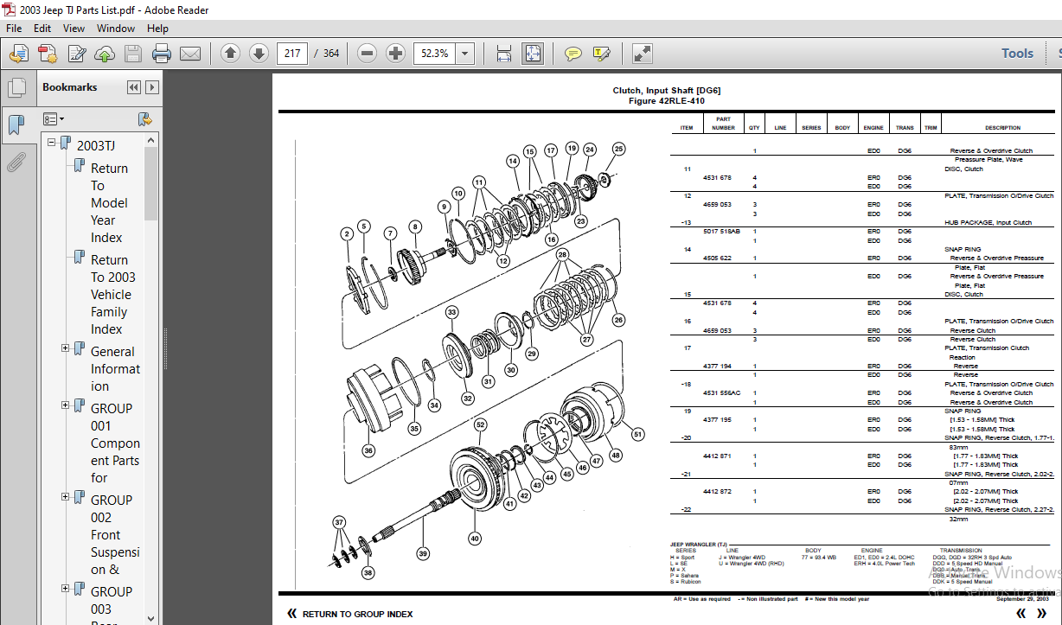Open the bookmarks options dropdown

(x=54, y=119)
